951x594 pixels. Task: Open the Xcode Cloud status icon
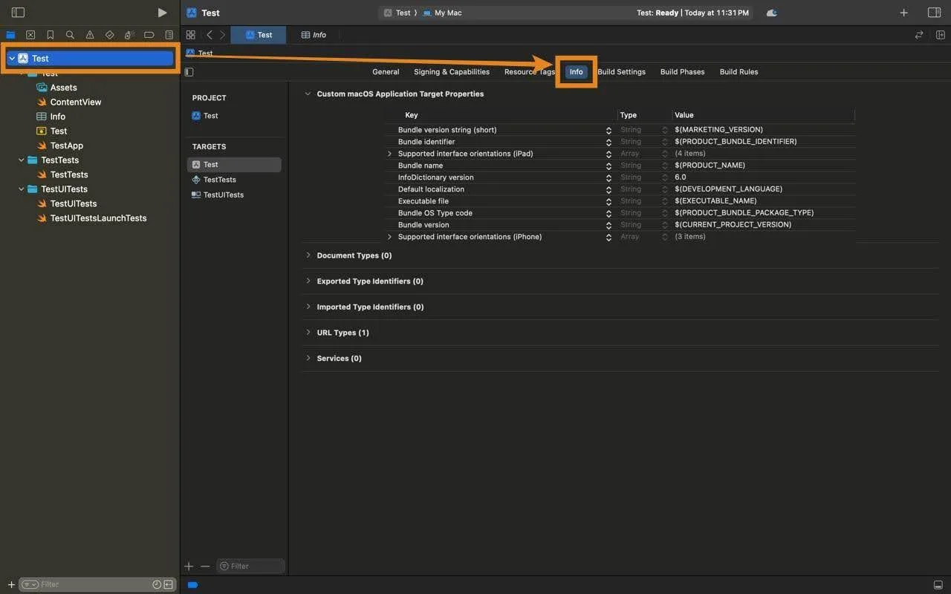coord(771,13)
